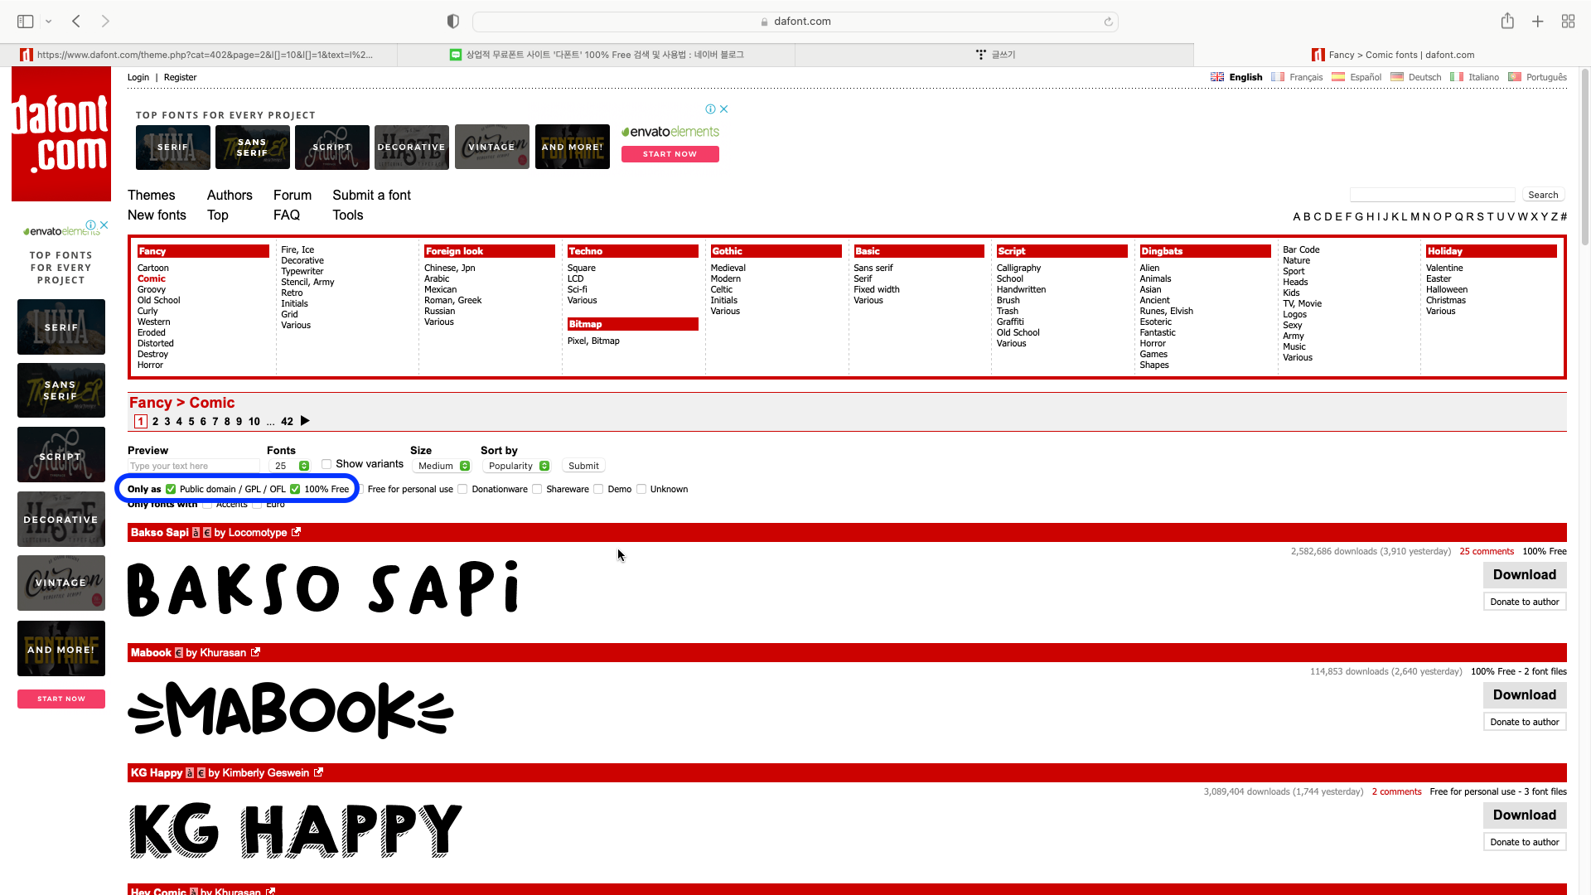Click the dafont.com logo

[61, 134]
